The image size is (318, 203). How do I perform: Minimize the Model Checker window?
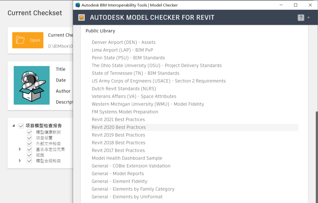pos(281,5)
